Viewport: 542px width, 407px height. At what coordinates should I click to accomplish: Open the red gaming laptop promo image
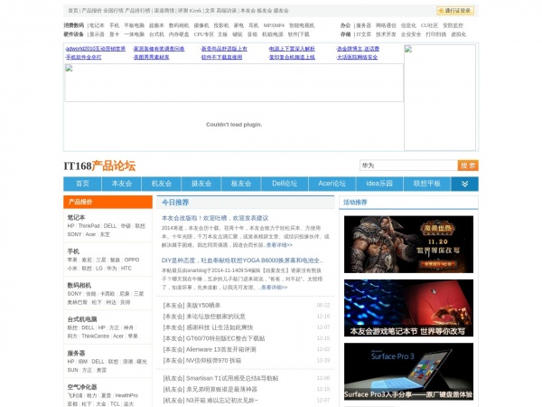(x=395, y=312)
